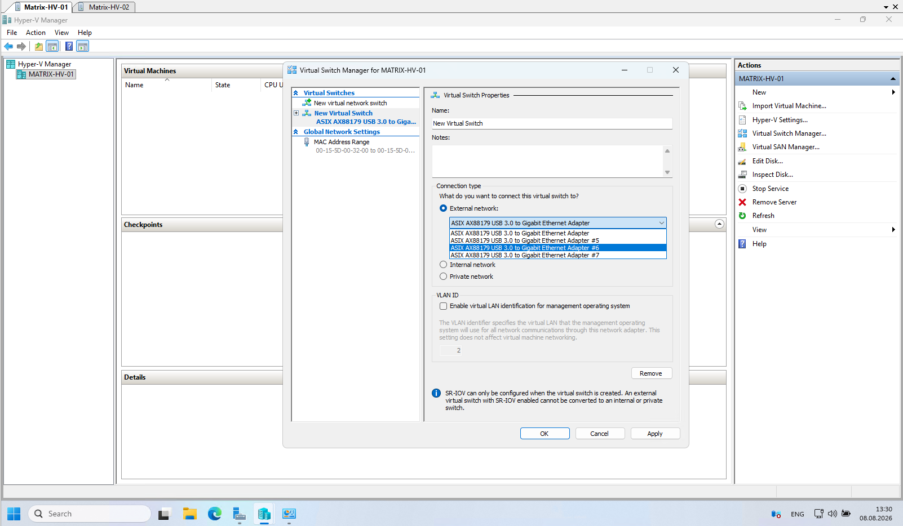Click Stop Service in the Actions pane
Image resolution: width=903 pixels, height=526 pixels.
pos(770,189)
